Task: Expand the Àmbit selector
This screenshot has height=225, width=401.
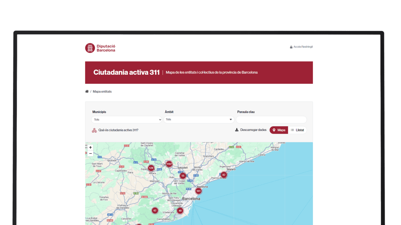Action: (x=199, y=119)
